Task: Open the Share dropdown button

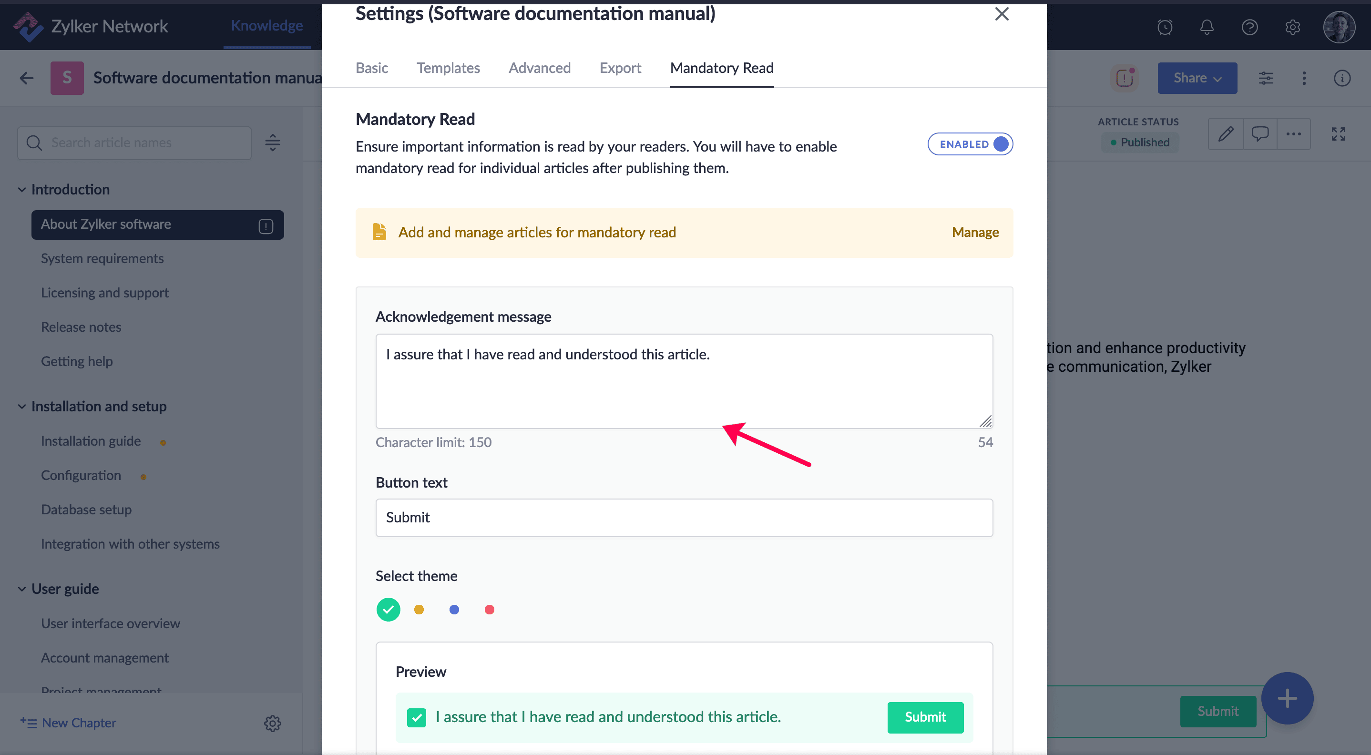Action: point(1197,78)
